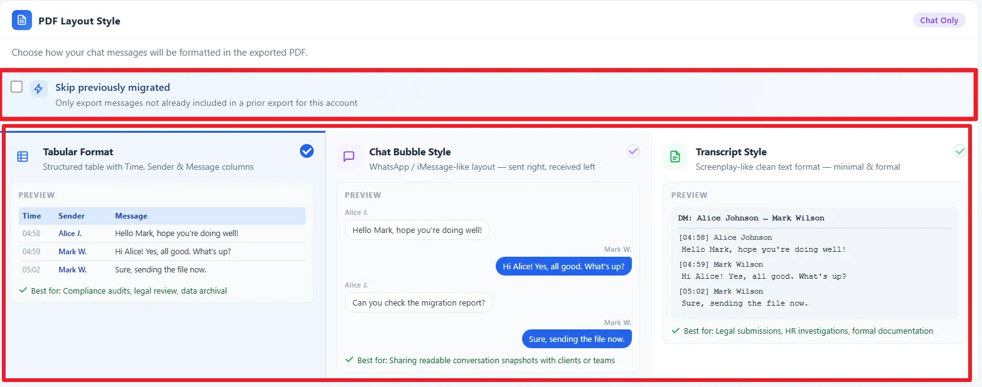Click 'Best for: Compliance audits, legal review' text
Viewport: 982px width, 387px height.
129,291
